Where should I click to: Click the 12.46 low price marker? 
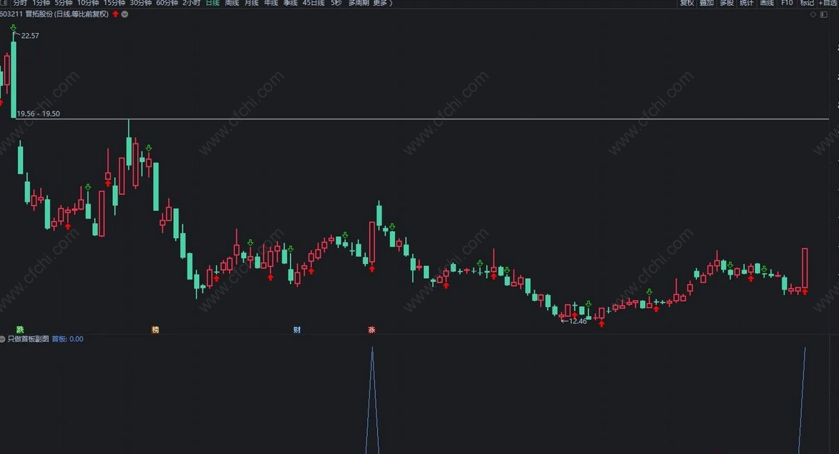[x=574, y=321]
